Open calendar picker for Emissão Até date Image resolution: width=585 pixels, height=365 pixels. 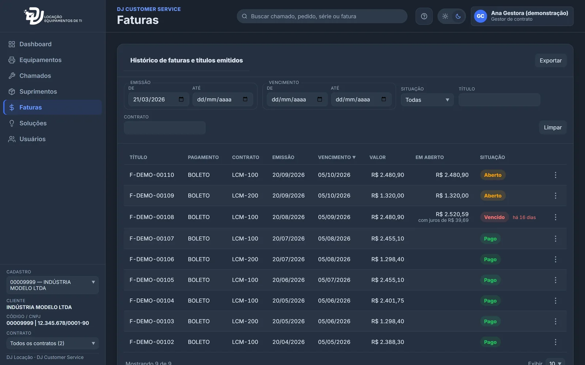(245, 99)
